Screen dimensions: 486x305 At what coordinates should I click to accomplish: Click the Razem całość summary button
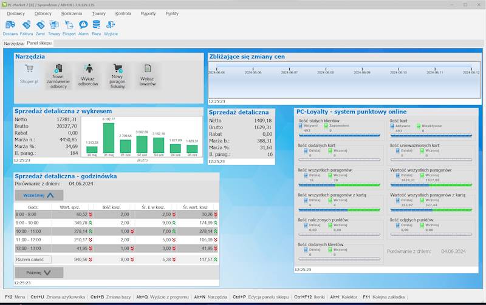tap(33, 260)
